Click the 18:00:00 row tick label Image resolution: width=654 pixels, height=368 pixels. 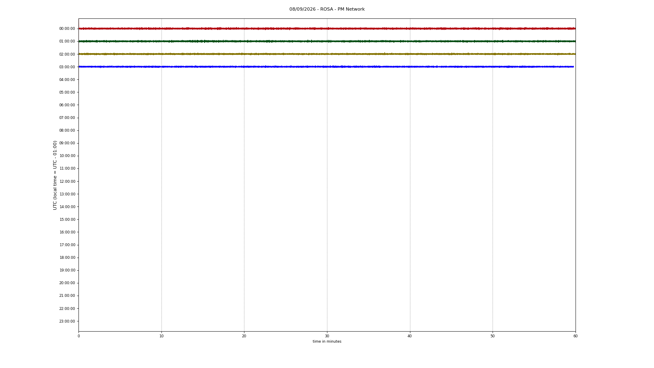pos(67,258)
